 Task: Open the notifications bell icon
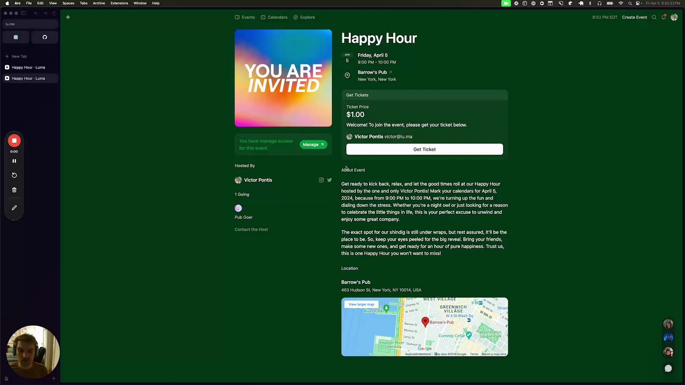[664, 17]
